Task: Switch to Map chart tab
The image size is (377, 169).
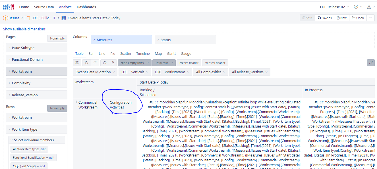Action: tap(158, 54)
